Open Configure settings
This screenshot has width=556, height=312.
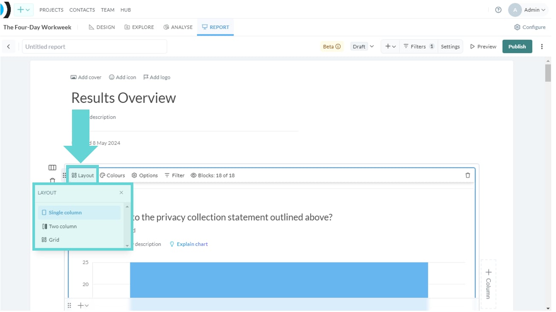coord(530,27)
